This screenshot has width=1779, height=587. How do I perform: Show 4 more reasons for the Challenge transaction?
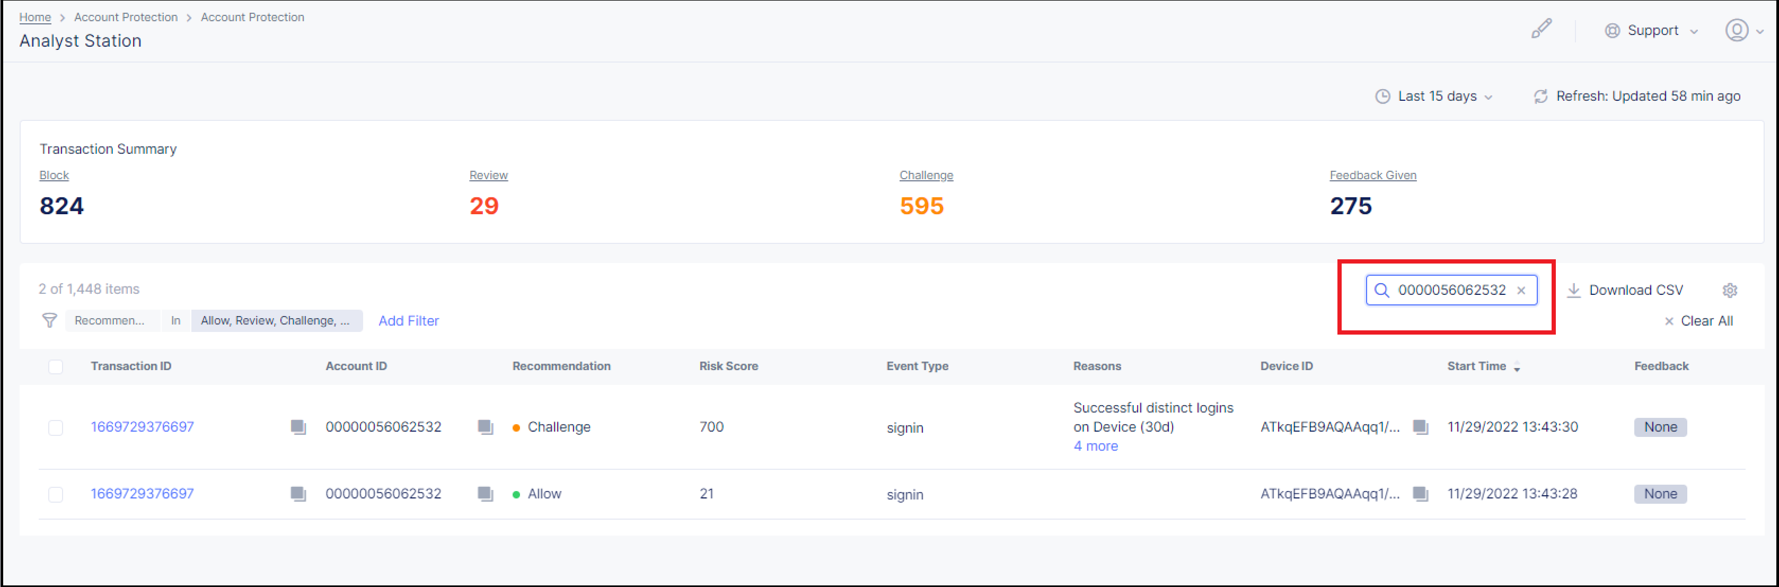pyautogui.click(x=1095, y=446)
